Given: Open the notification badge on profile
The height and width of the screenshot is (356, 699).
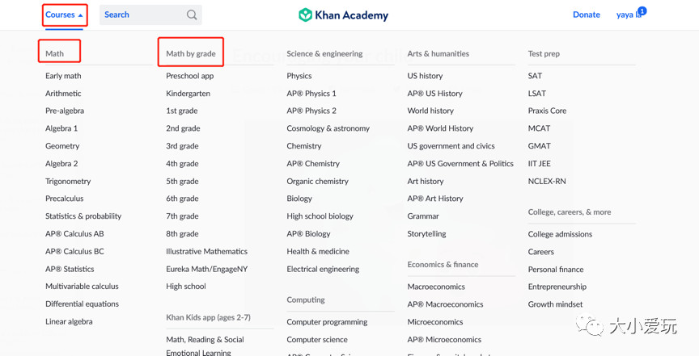Looking at the screenshot, I should coord(642,10).
